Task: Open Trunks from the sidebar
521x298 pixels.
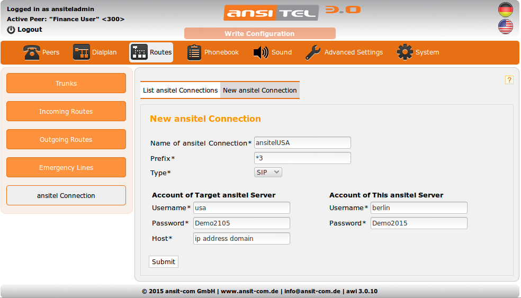Action: point(66,83)
